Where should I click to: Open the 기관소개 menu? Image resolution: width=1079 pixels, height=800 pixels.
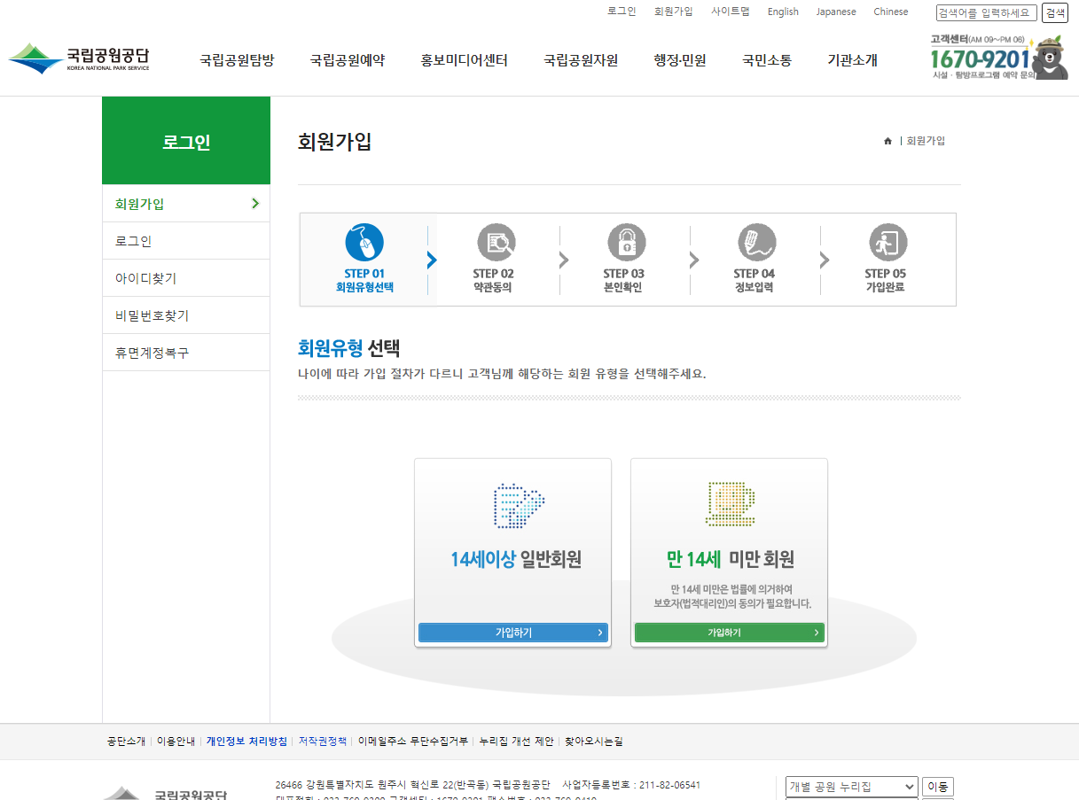852,60
